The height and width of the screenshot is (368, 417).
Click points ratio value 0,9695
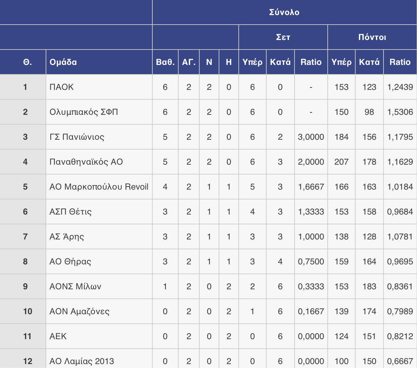point(400,261)
